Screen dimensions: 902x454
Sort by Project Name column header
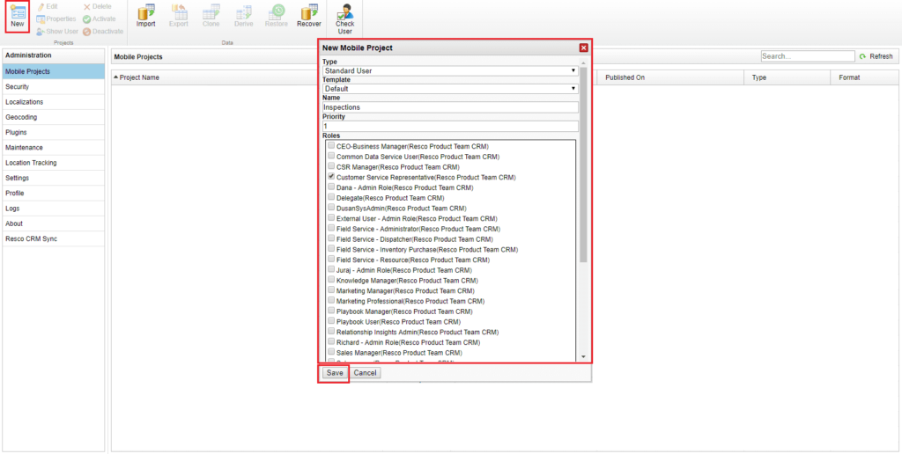pos(138,77)
